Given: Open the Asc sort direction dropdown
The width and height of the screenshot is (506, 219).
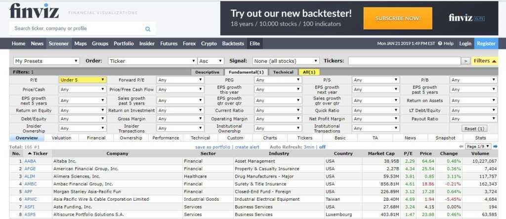Looking at the screenshot, I should click(210, 61).
